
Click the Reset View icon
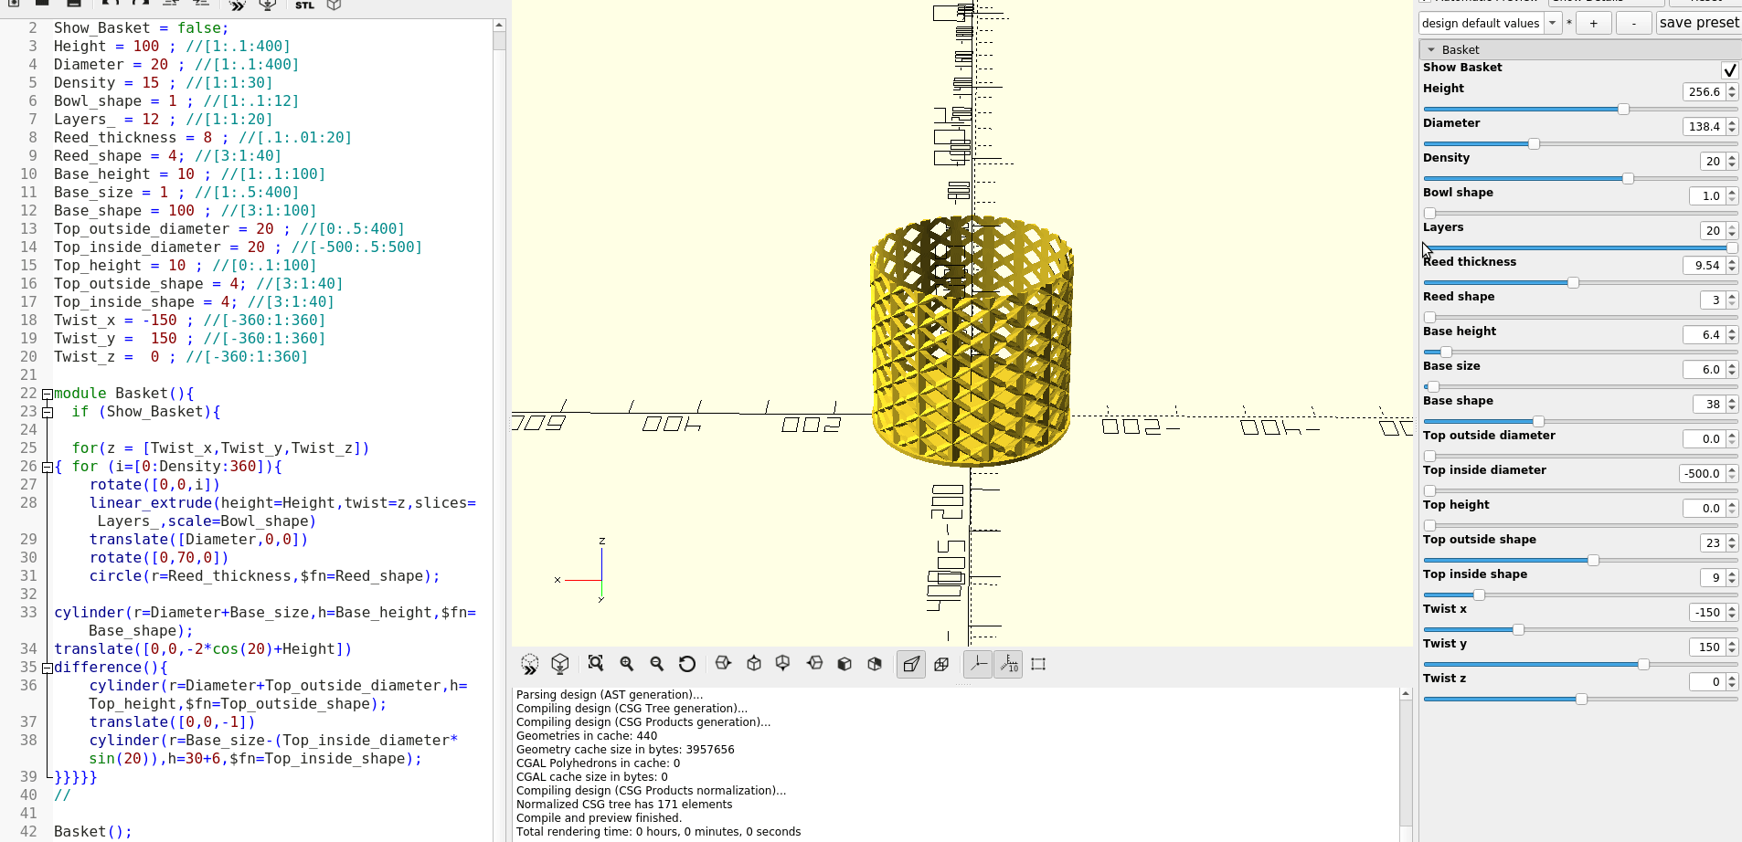[688, 664]
